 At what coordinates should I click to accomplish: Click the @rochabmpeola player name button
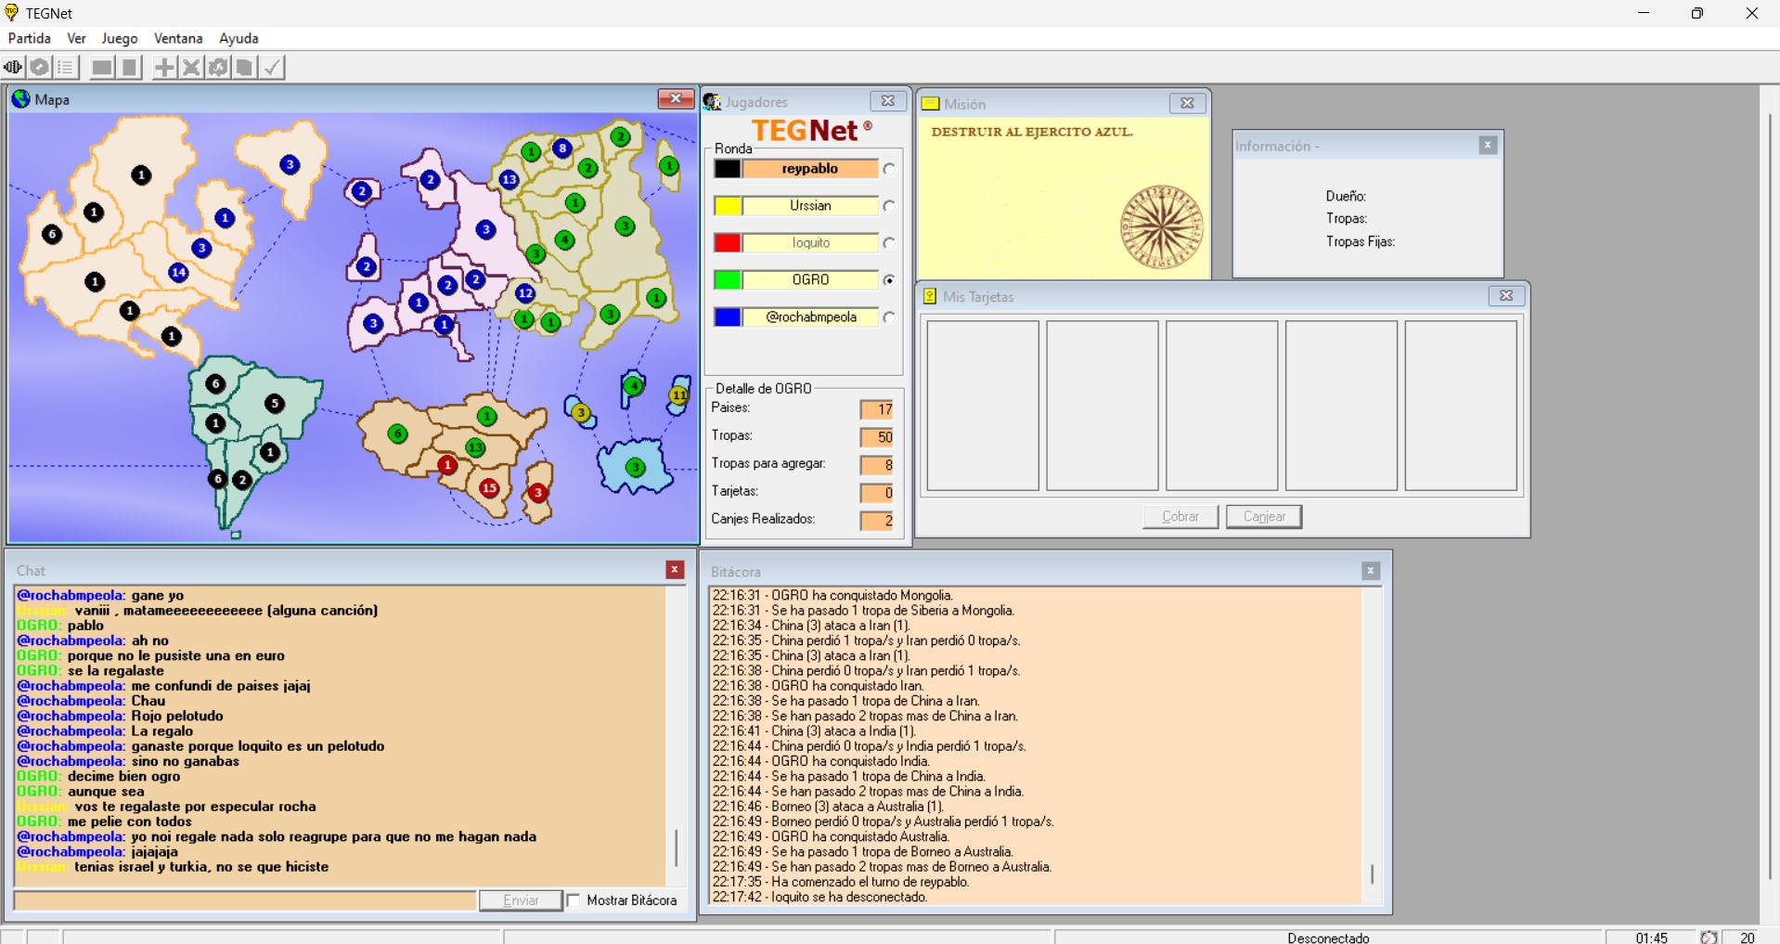[x=810, y=317]
